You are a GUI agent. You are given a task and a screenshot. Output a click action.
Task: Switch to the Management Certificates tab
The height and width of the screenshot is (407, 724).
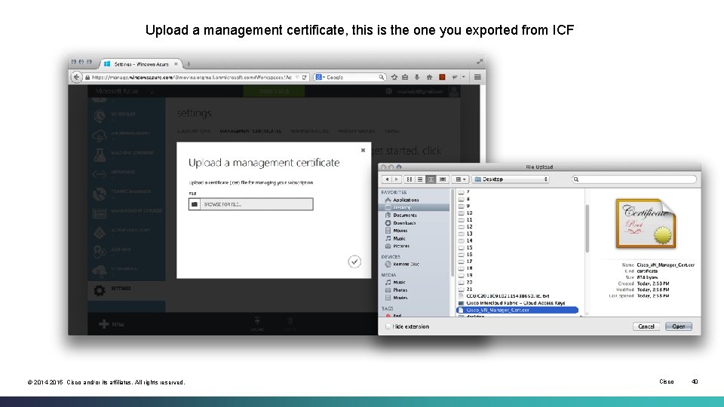pyautogui.click(x=250, y=131)
